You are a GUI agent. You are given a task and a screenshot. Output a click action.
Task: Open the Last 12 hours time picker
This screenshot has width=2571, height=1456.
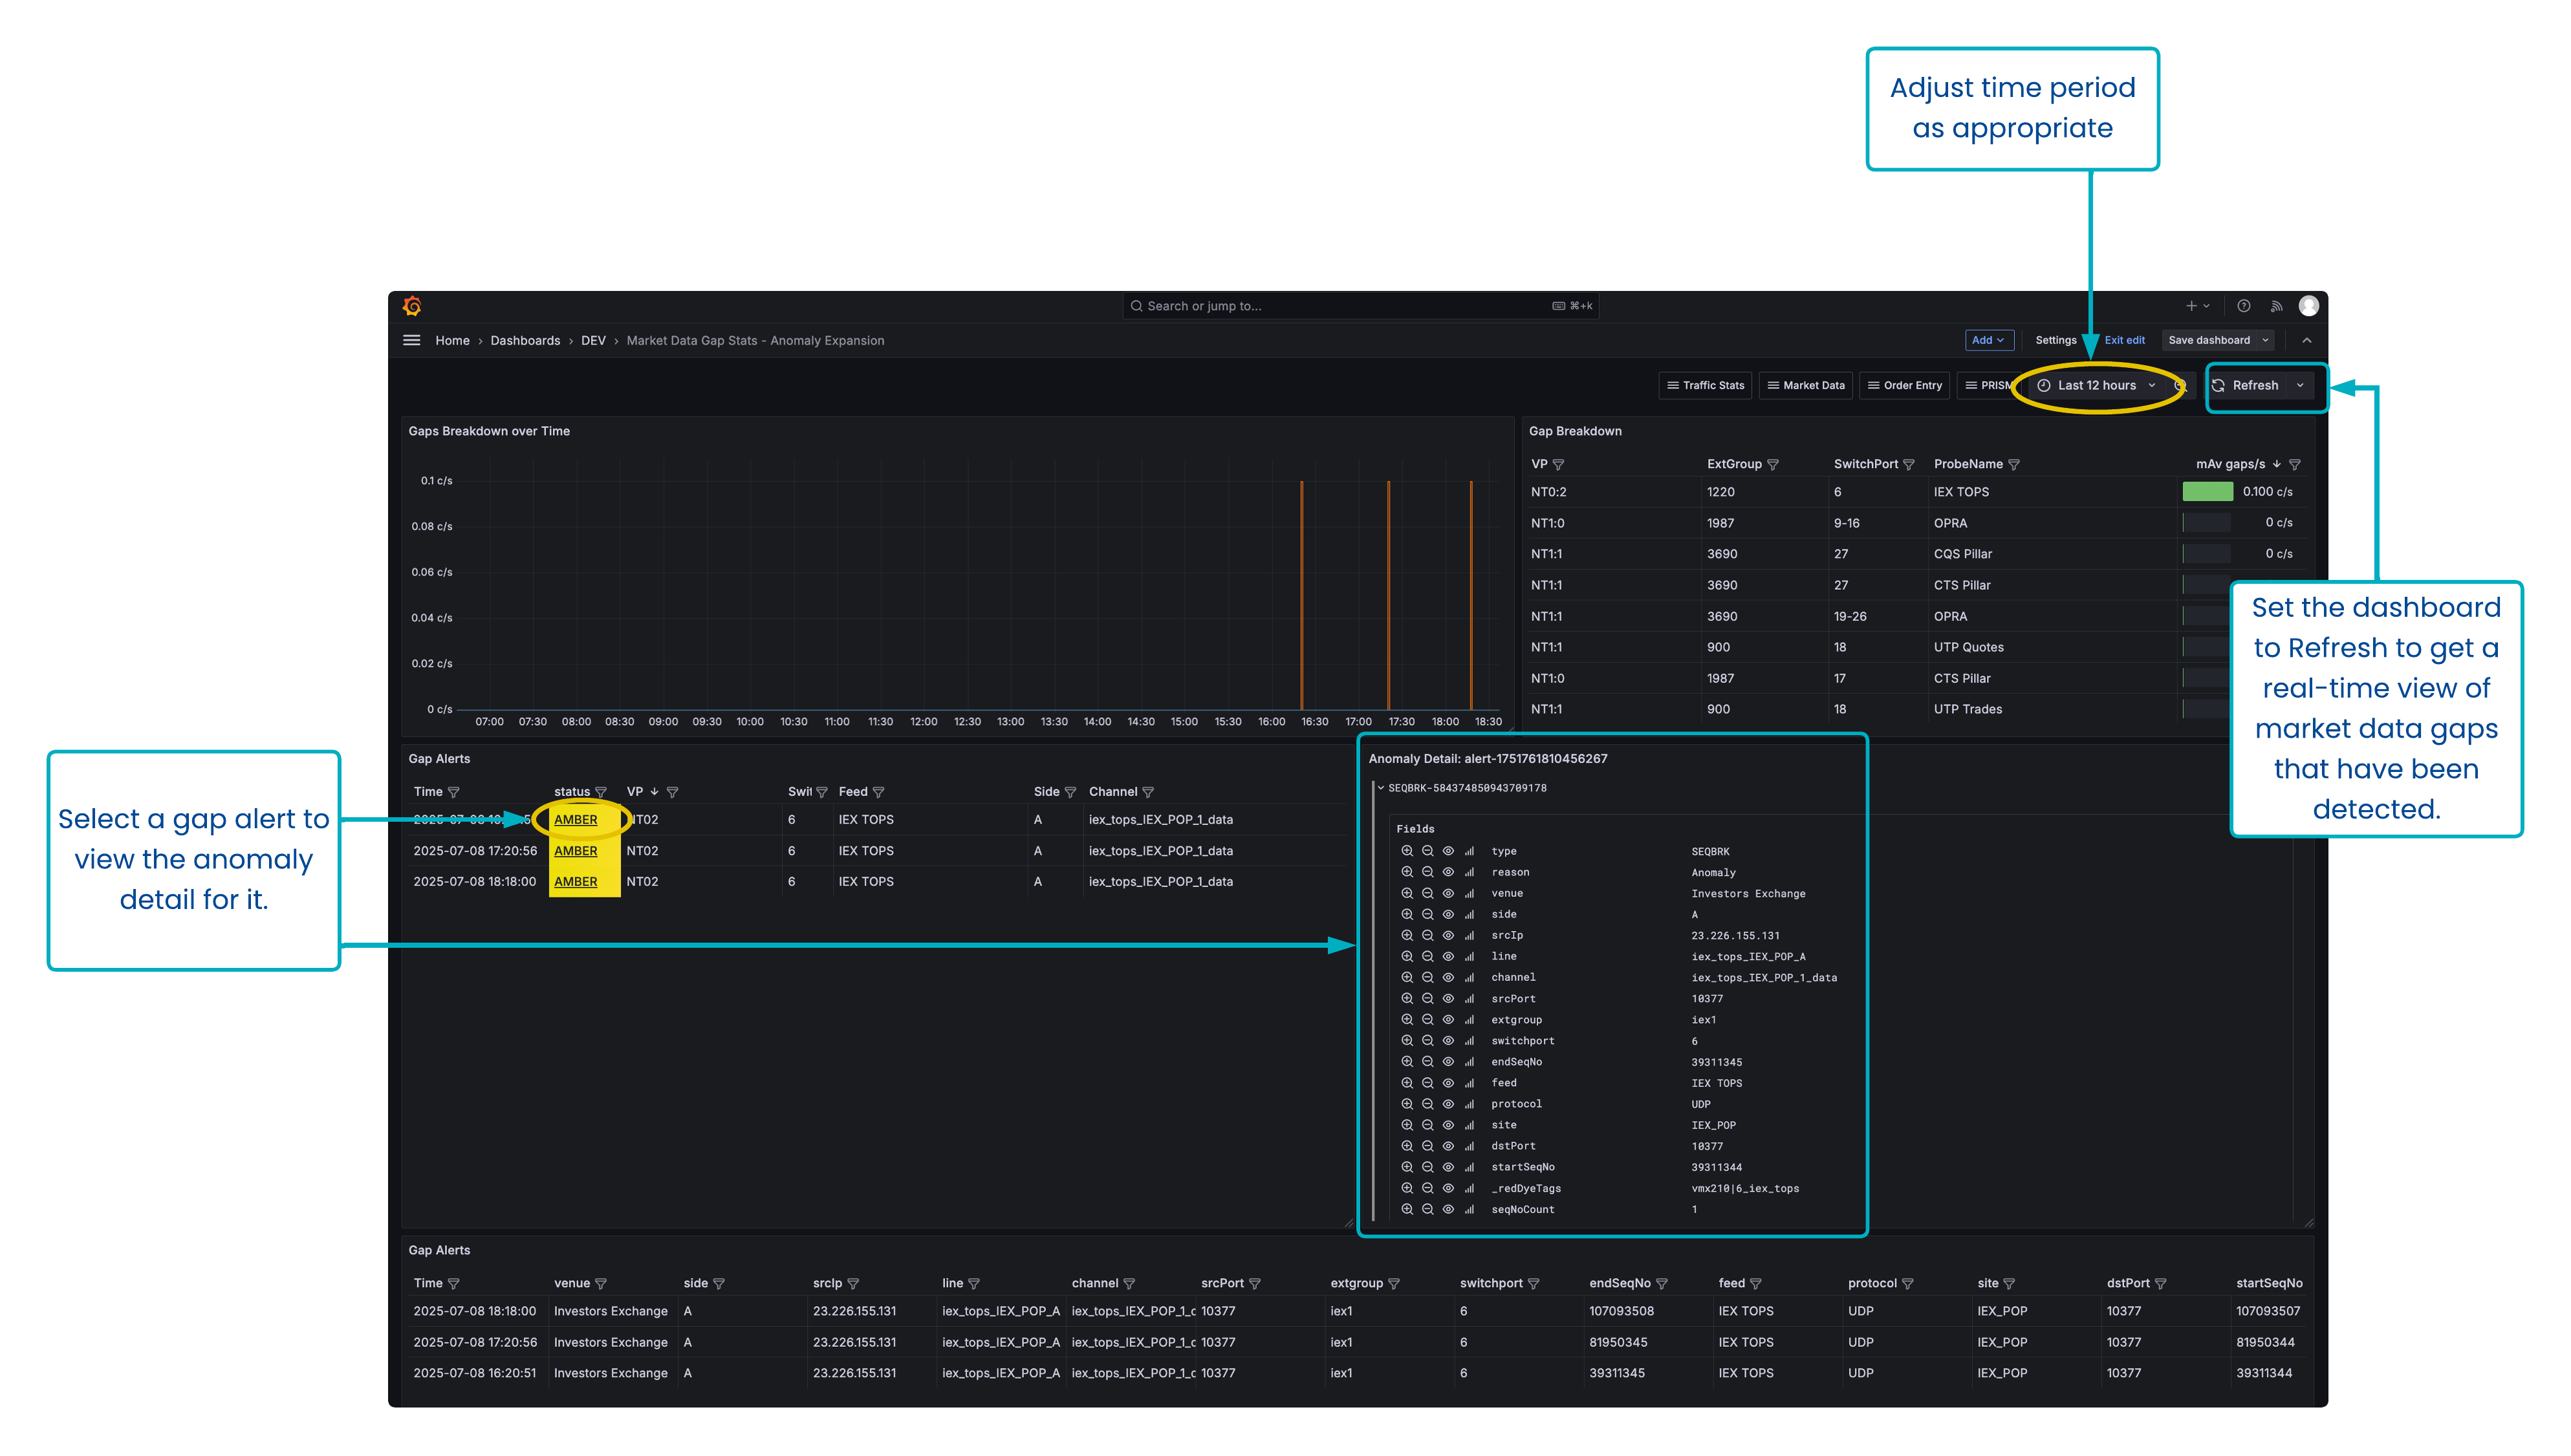tap(2096, 385)
